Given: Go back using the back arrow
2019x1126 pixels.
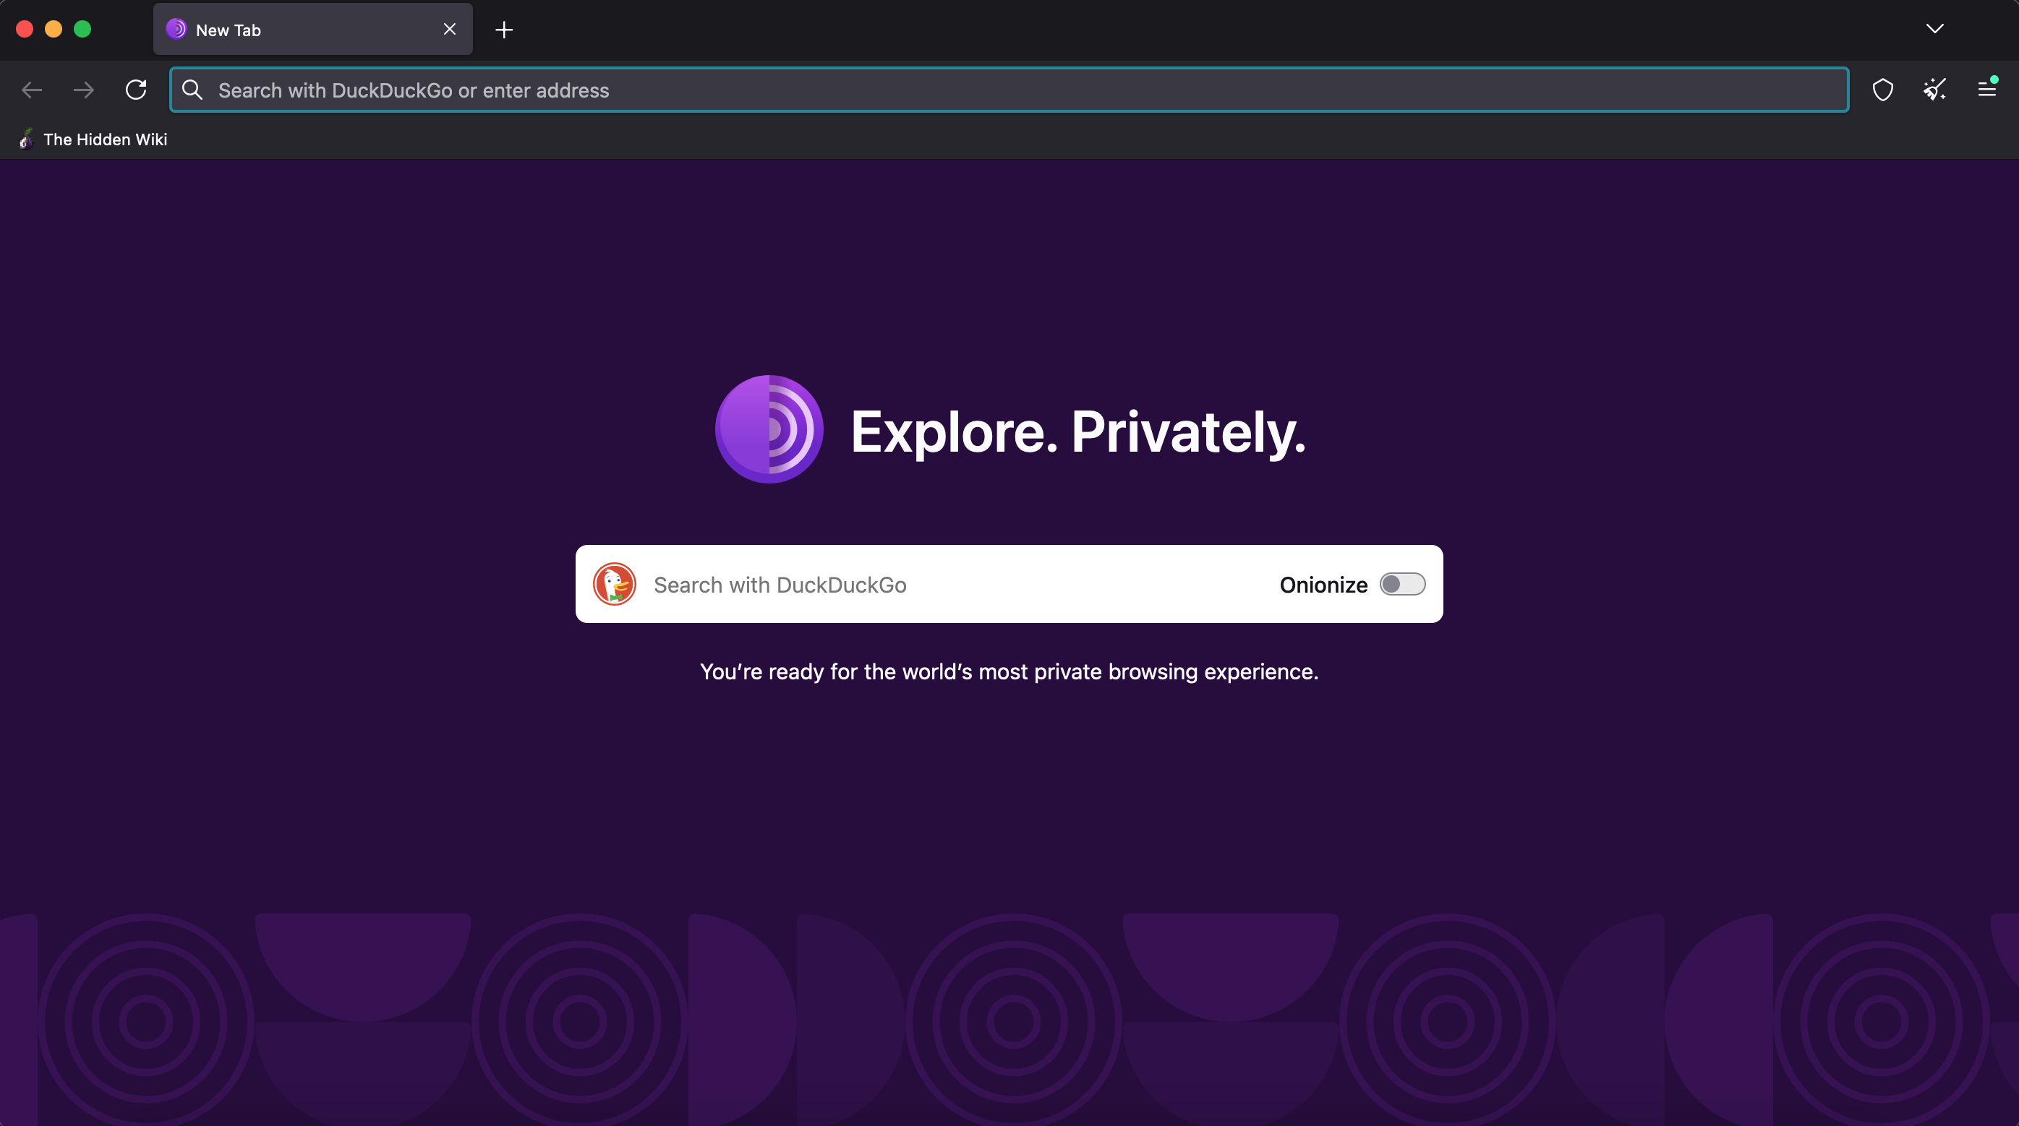Looking at the screenshot, I should pyautogui.click(x=32, y=90).
